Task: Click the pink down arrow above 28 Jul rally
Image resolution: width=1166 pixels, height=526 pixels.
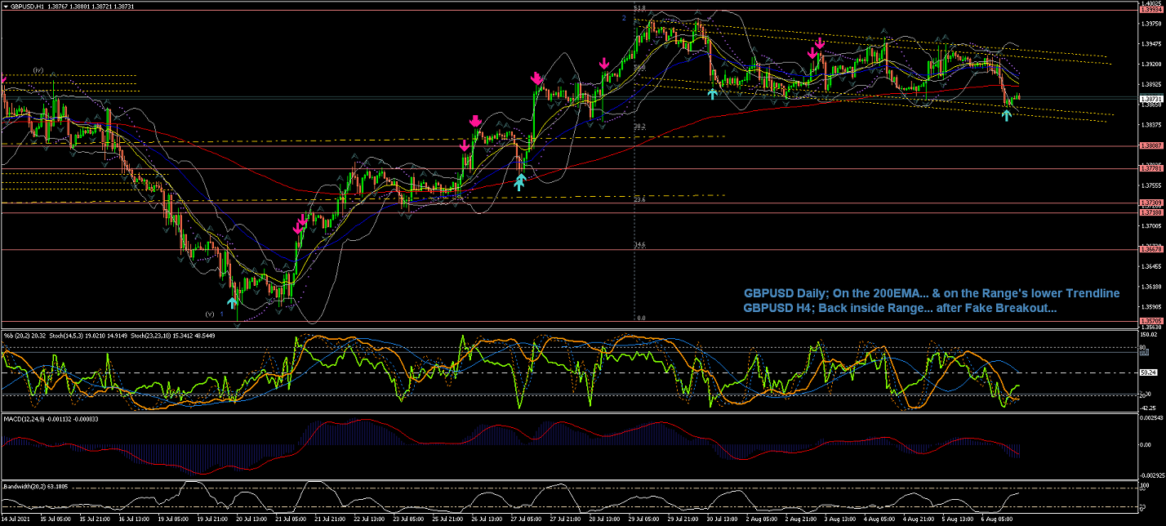Action: pos(603,64)
